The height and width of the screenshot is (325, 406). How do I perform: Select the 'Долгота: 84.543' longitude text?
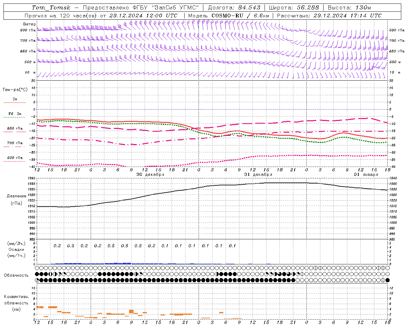point(234,8)
